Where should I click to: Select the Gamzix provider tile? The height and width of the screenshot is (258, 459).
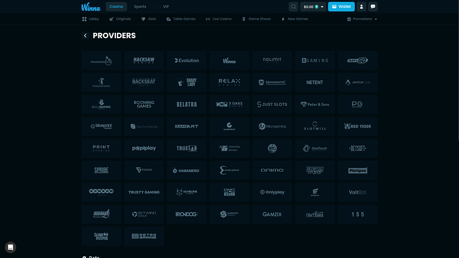point(272,214)
